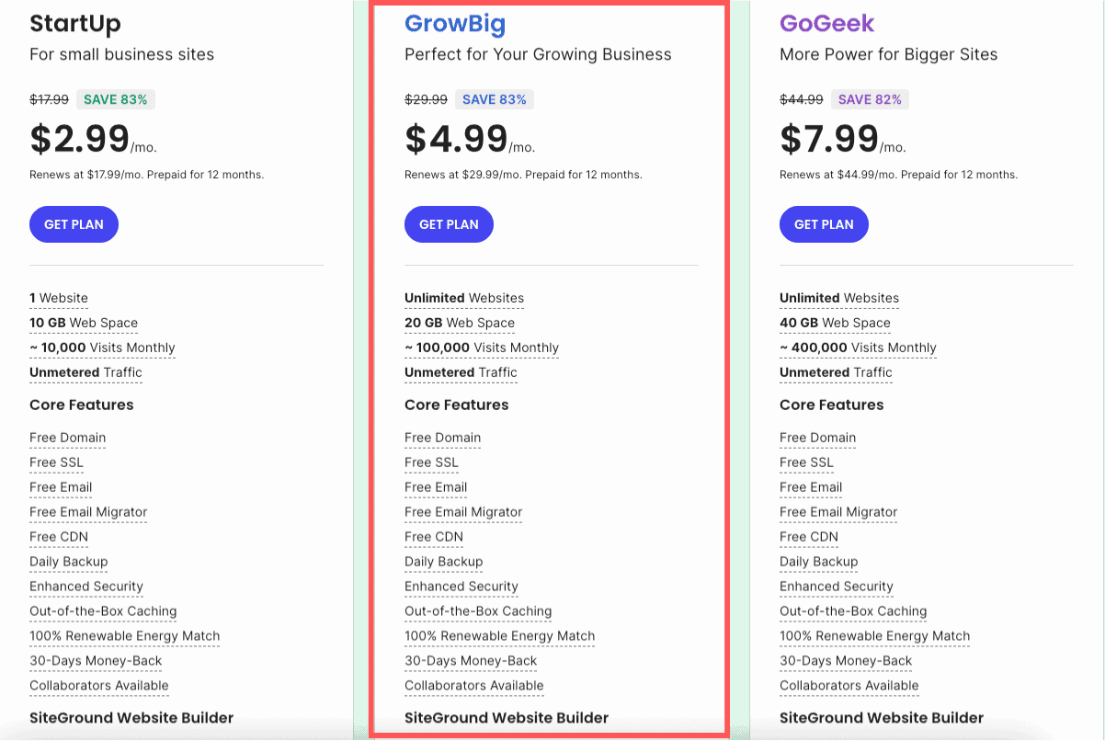Click 40 GB Web Space in GoGeek
The width and height of the screenshot is (1105, 741).
[835, 323]
